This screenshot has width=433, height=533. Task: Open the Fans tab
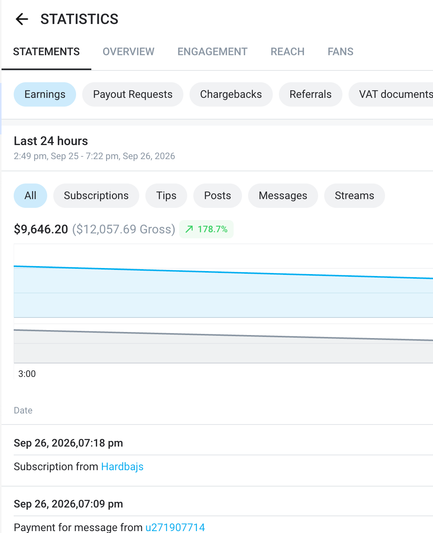point(341,52)
